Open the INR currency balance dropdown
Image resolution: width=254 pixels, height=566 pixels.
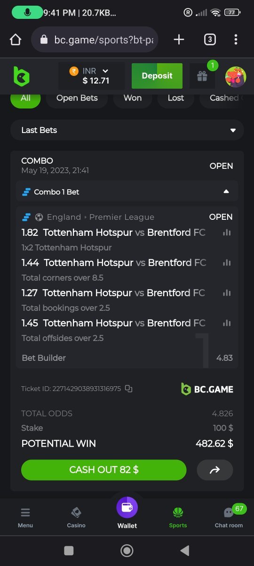(92, 76)
